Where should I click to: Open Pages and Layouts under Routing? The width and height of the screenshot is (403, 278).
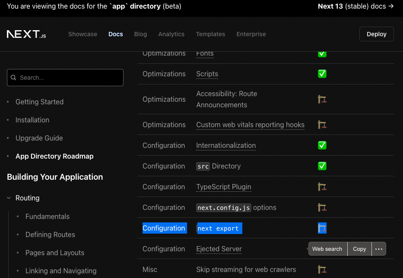(55, 253)
